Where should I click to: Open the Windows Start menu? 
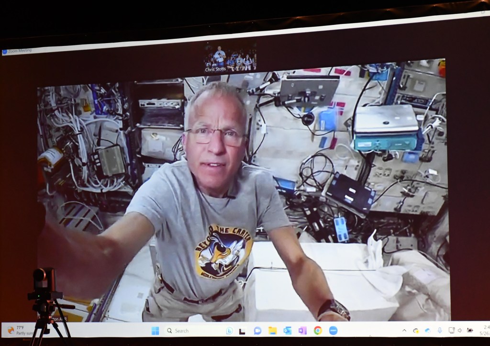tap(155, 331)
